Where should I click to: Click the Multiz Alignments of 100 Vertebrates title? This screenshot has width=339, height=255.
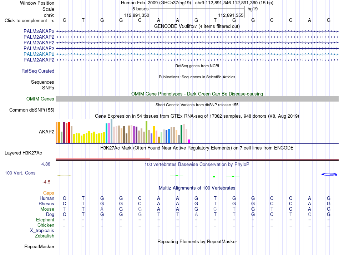[x=197, y=188]
